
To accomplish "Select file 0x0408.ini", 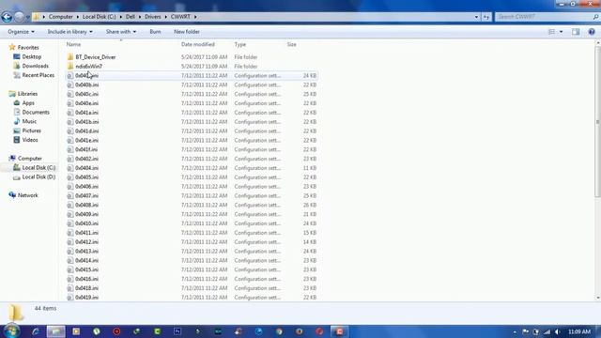I will 86,205.
